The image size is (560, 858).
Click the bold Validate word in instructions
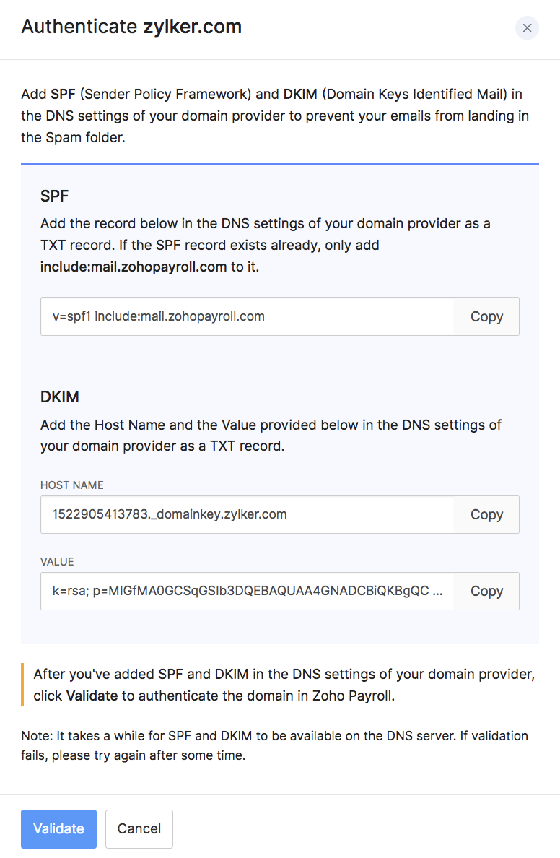point(90,696)
